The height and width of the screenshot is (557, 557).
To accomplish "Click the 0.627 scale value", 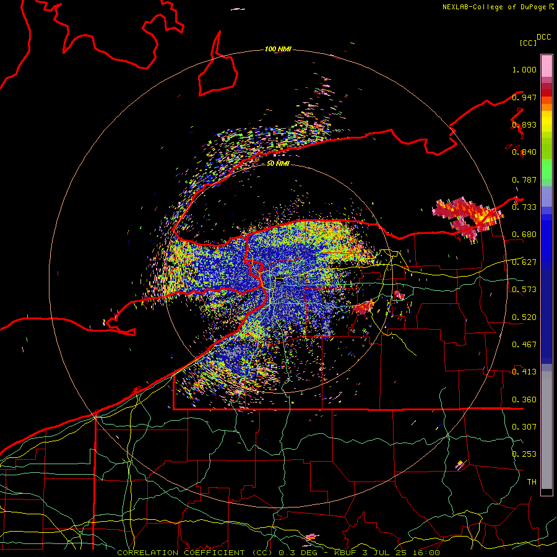I will (524, 262).
